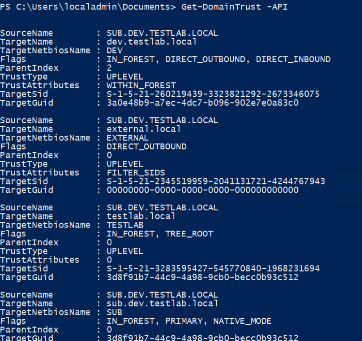The height and width of the screenshot is (341, 362).
Task: Click the TargetName value sub.dev.testlab.local
Action: 162,304
